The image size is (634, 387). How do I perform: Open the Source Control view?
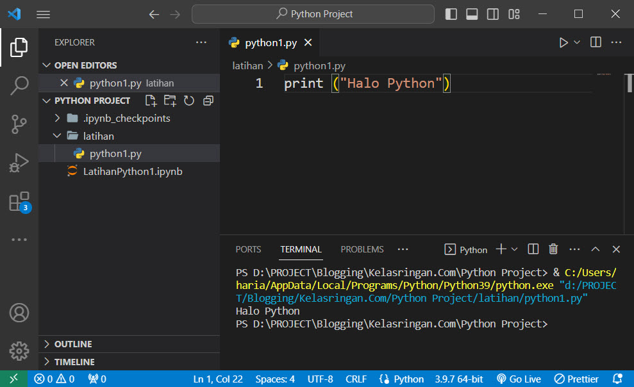[19, 124]
